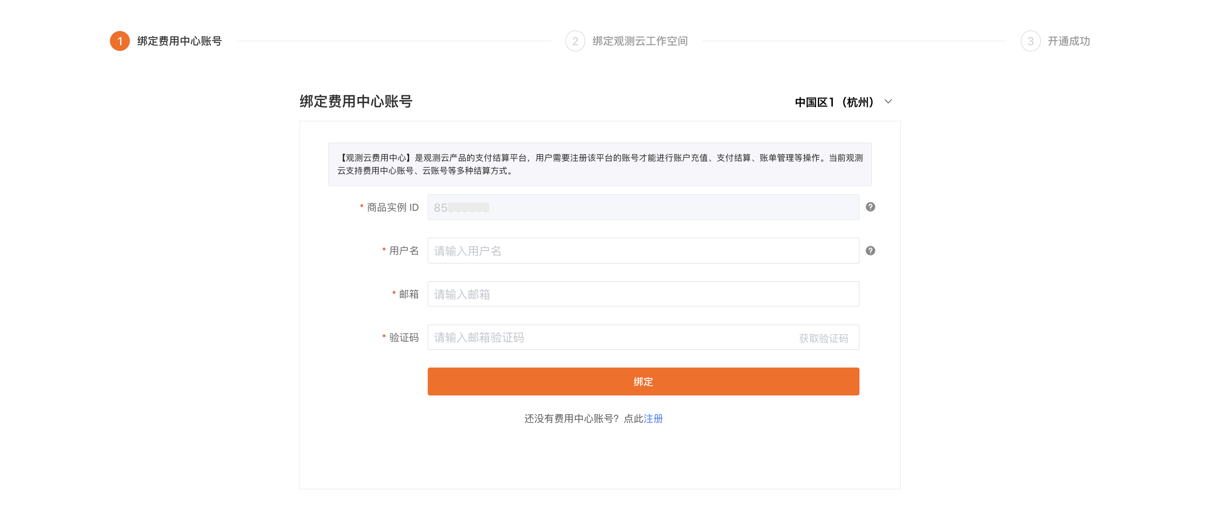Click the 邮箱 field label

coord(408,294)
